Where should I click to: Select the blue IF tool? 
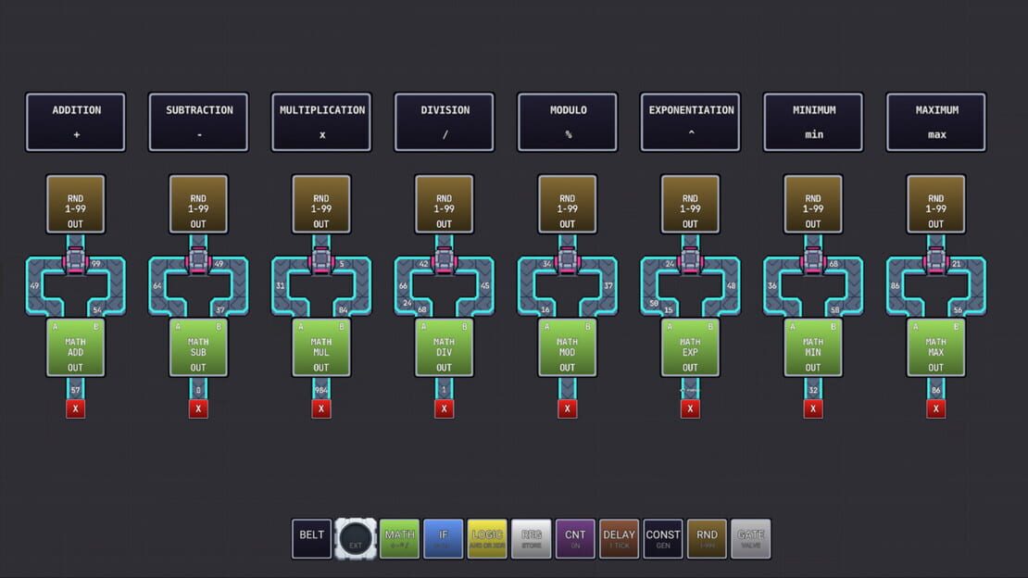pos(444,539)
